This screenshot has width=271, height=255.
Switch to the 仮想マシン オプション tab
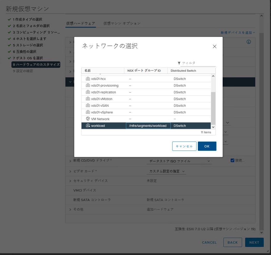(x=122, y=23)
